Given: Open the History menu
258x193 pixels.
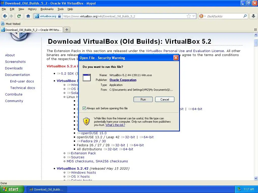Looking at the screenshot, I should pos(32,9).
